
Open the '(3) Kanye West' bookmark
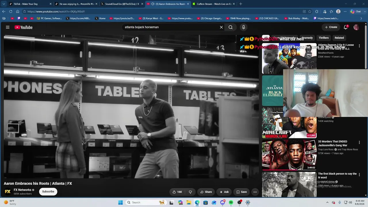[x=151, y=18]
